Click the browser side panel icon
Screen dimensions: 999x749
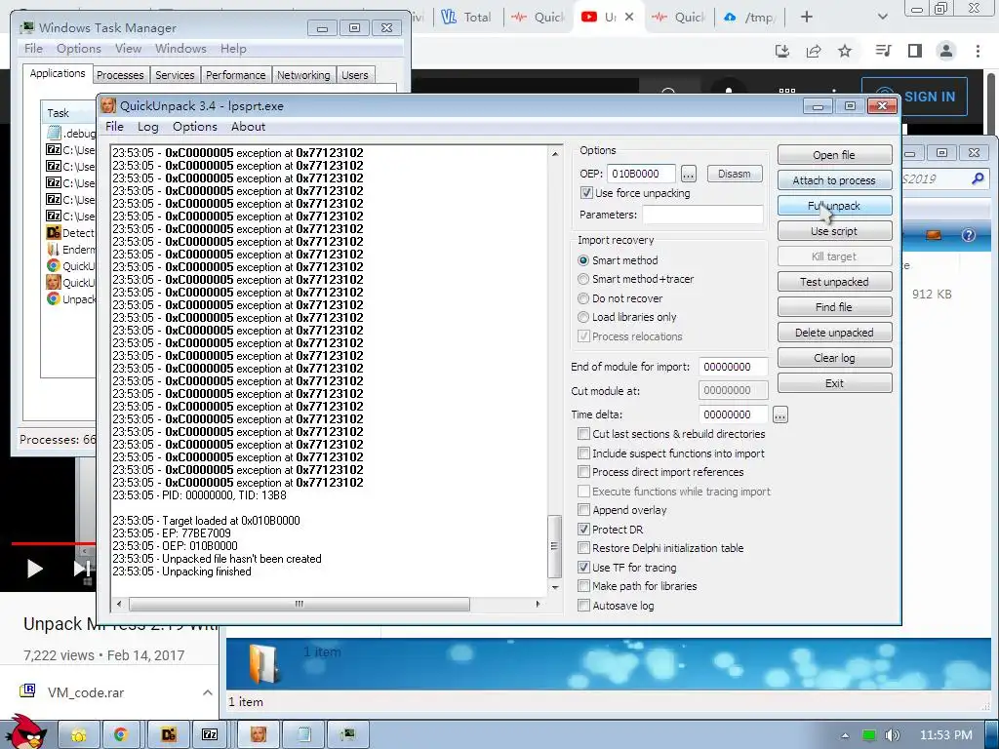click(x=915, y=51)
